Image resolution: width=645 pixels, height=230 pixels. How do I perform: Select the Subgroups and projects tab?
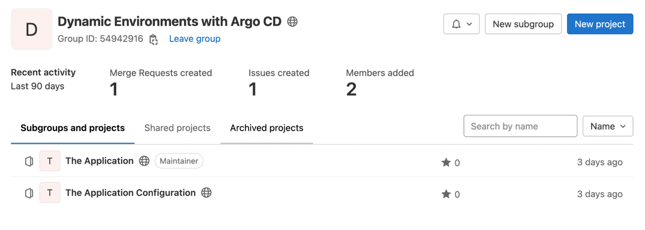(73, 128)
